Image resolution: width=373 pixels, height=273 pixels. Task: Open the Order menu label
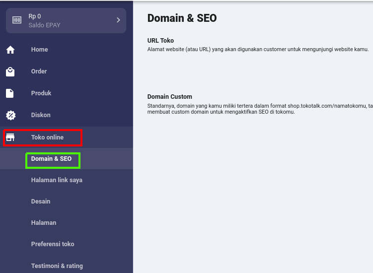[39, 71]
